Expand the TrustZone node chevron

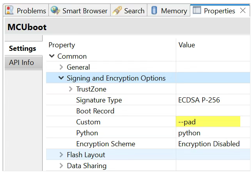(x=70, y=89)
